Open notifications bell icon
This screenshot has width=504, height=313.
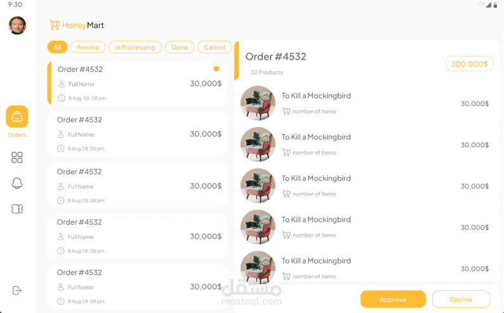coord(17,183)
